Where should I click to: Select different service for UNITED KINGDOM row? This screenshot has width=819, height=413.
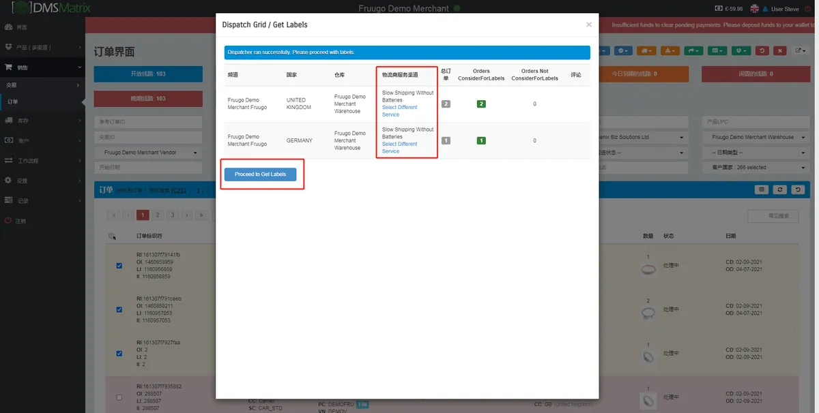[399, 111]
